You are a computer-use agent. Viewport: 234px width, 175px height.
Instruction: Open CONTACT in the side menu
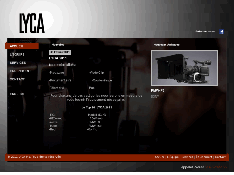[x=17, y=79]
